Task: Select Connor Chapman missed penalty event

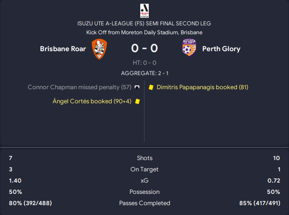Action: (79, 87)
